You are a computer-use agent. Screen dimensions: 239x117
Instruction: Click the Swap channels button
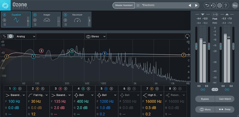[225, 109]
